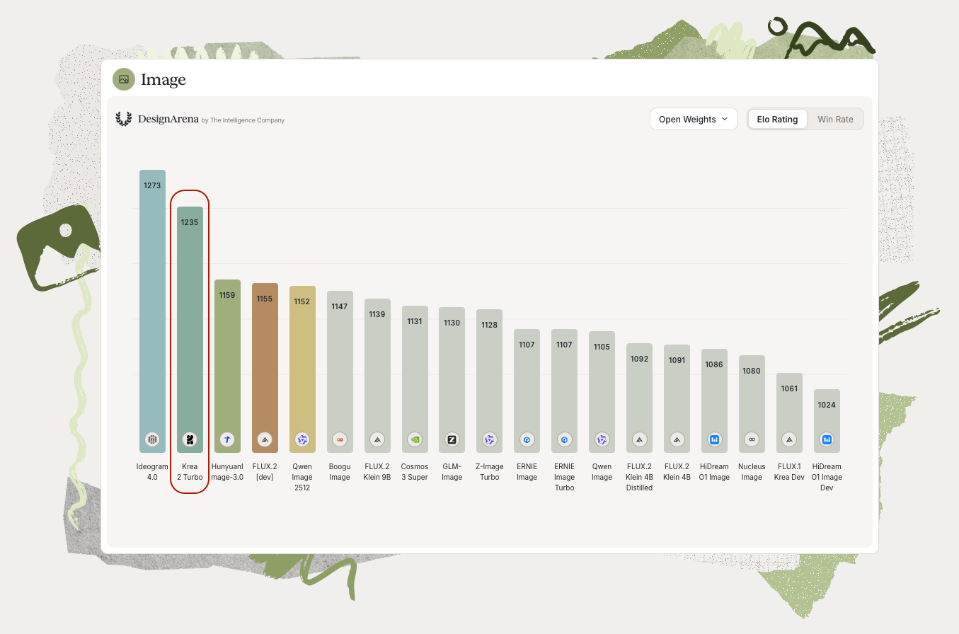Click the Ideogram logo icon in its bar
Screen dimensions: 959x634
152,439
